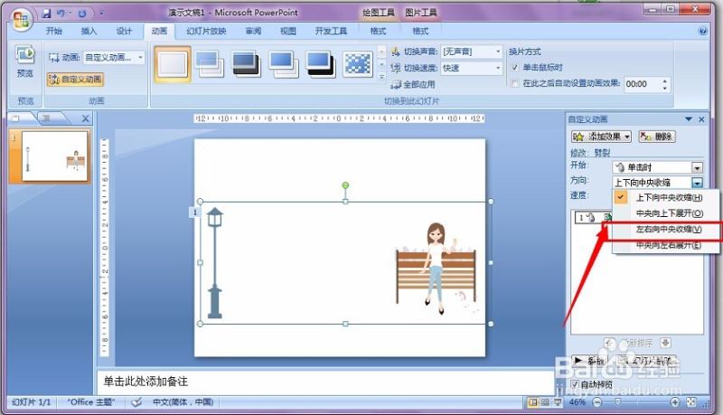The height and width of the screenshot is (415, 723).
Task: Undo the last action
Action: 61,14
